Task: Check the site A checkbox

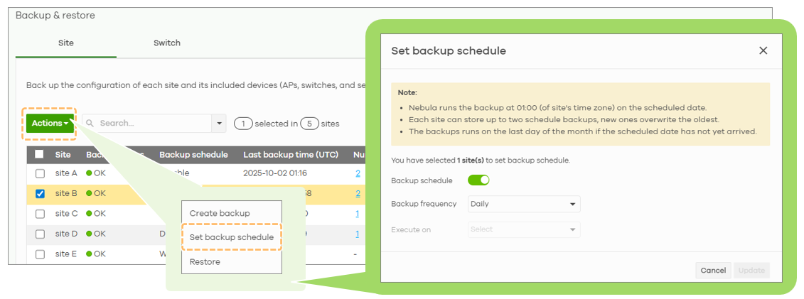Action: tap(40, 173)
